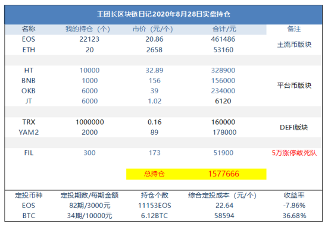
Task: Click YAM2 market price 89
Action: pyautogui.click(x=154, y=132)
